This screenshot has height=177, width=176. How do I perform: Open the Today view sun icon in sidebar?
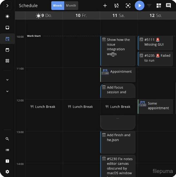tap(7, 17)
